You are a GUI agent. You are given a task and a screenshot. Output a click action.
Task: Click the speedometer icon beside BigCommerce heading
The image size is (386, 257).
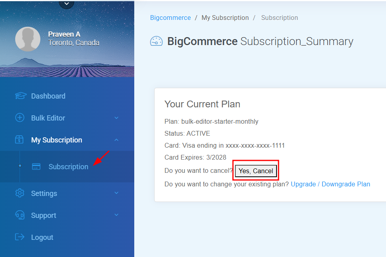pos(156,42)
